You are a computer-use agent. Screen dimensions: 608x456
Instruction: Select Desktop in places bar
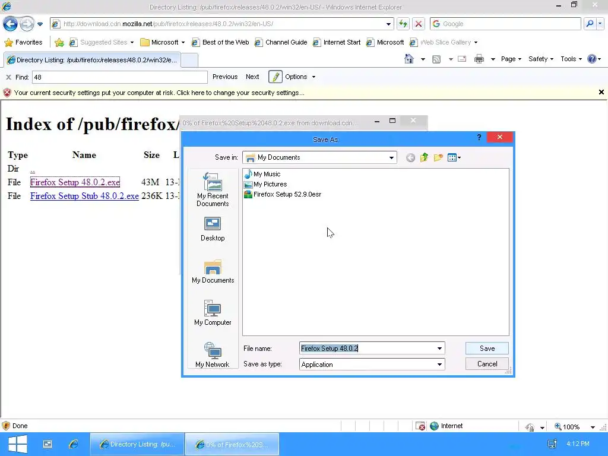(x=213, y=229)
